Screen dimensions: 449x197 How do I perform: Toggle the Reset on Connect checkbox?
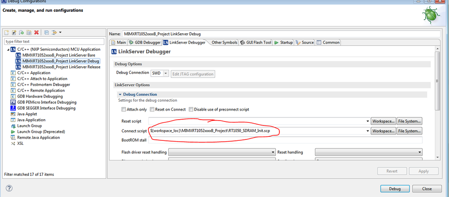tap(153, 109)
